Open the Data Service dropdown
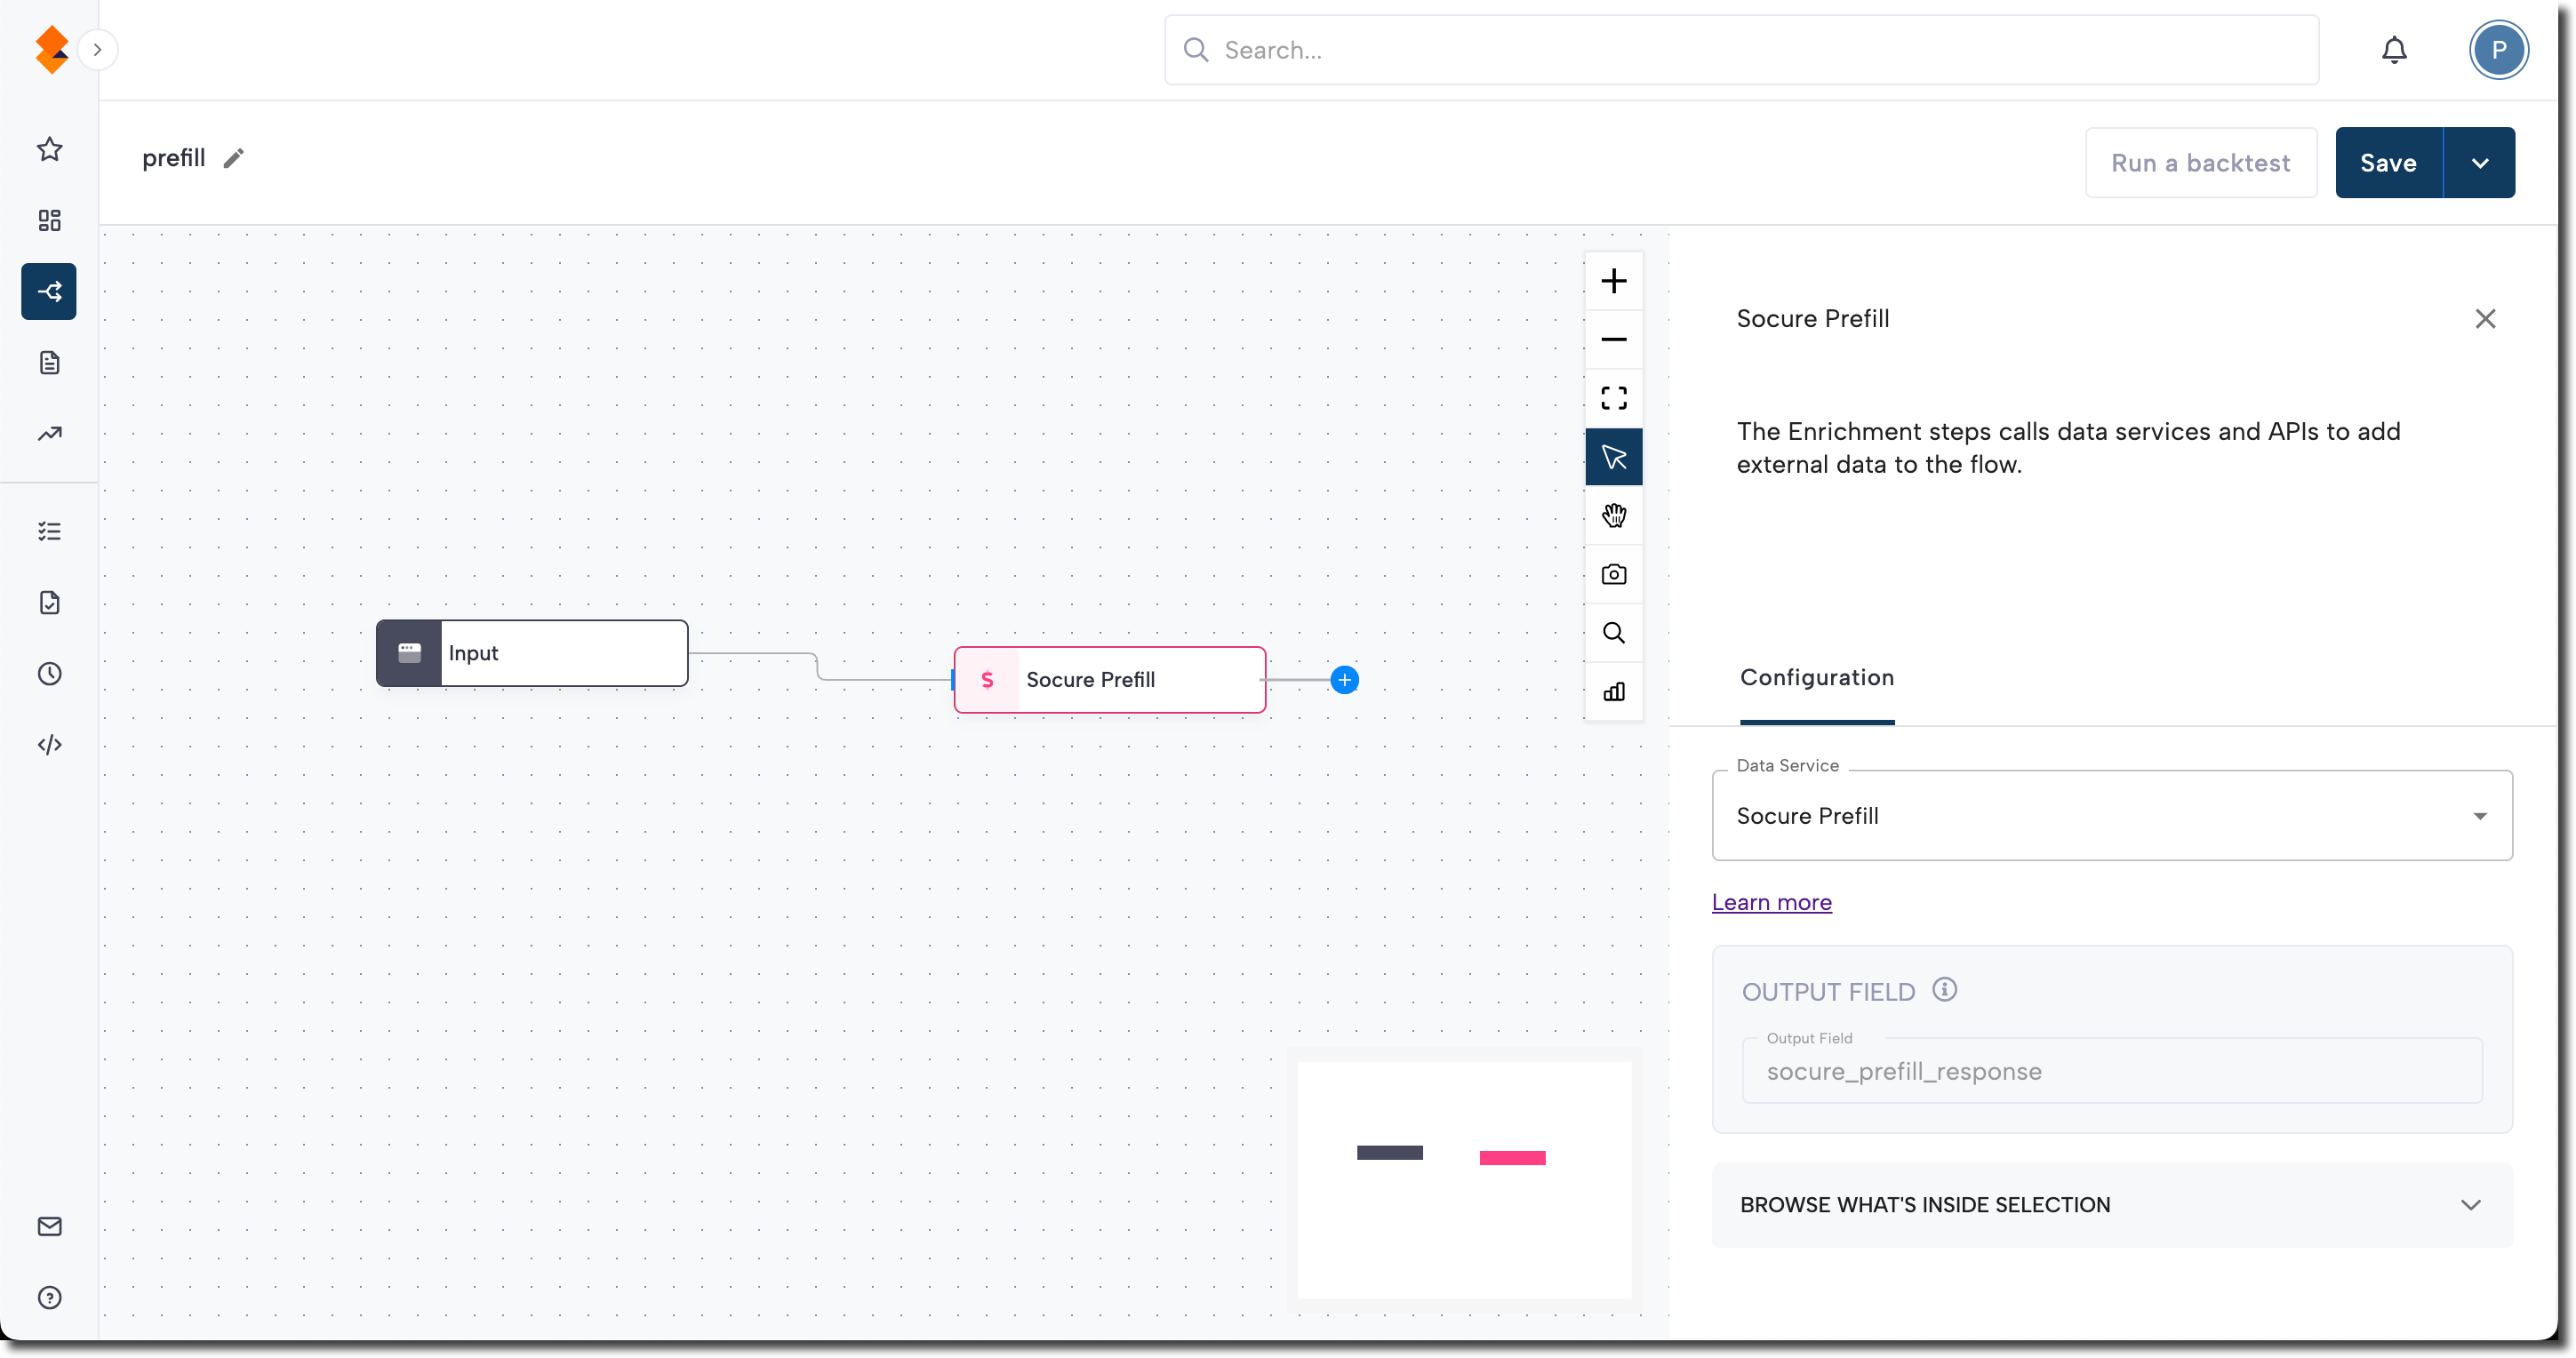Viewport: 2576px width, 1358px height. click(2111, 816)
